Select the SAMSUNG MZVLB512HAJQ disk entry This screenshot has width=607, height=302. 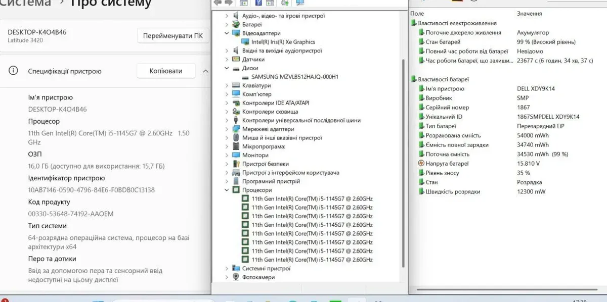[x=294, y=77]
